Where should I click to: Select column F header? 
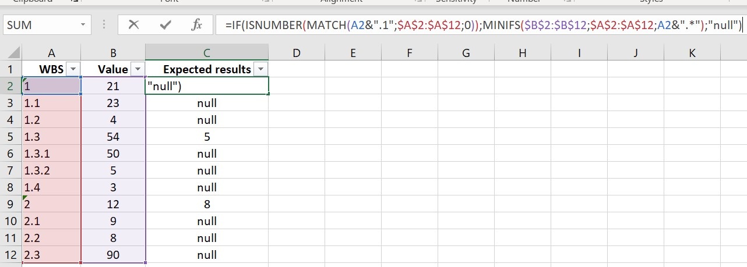tap(410, 53)
